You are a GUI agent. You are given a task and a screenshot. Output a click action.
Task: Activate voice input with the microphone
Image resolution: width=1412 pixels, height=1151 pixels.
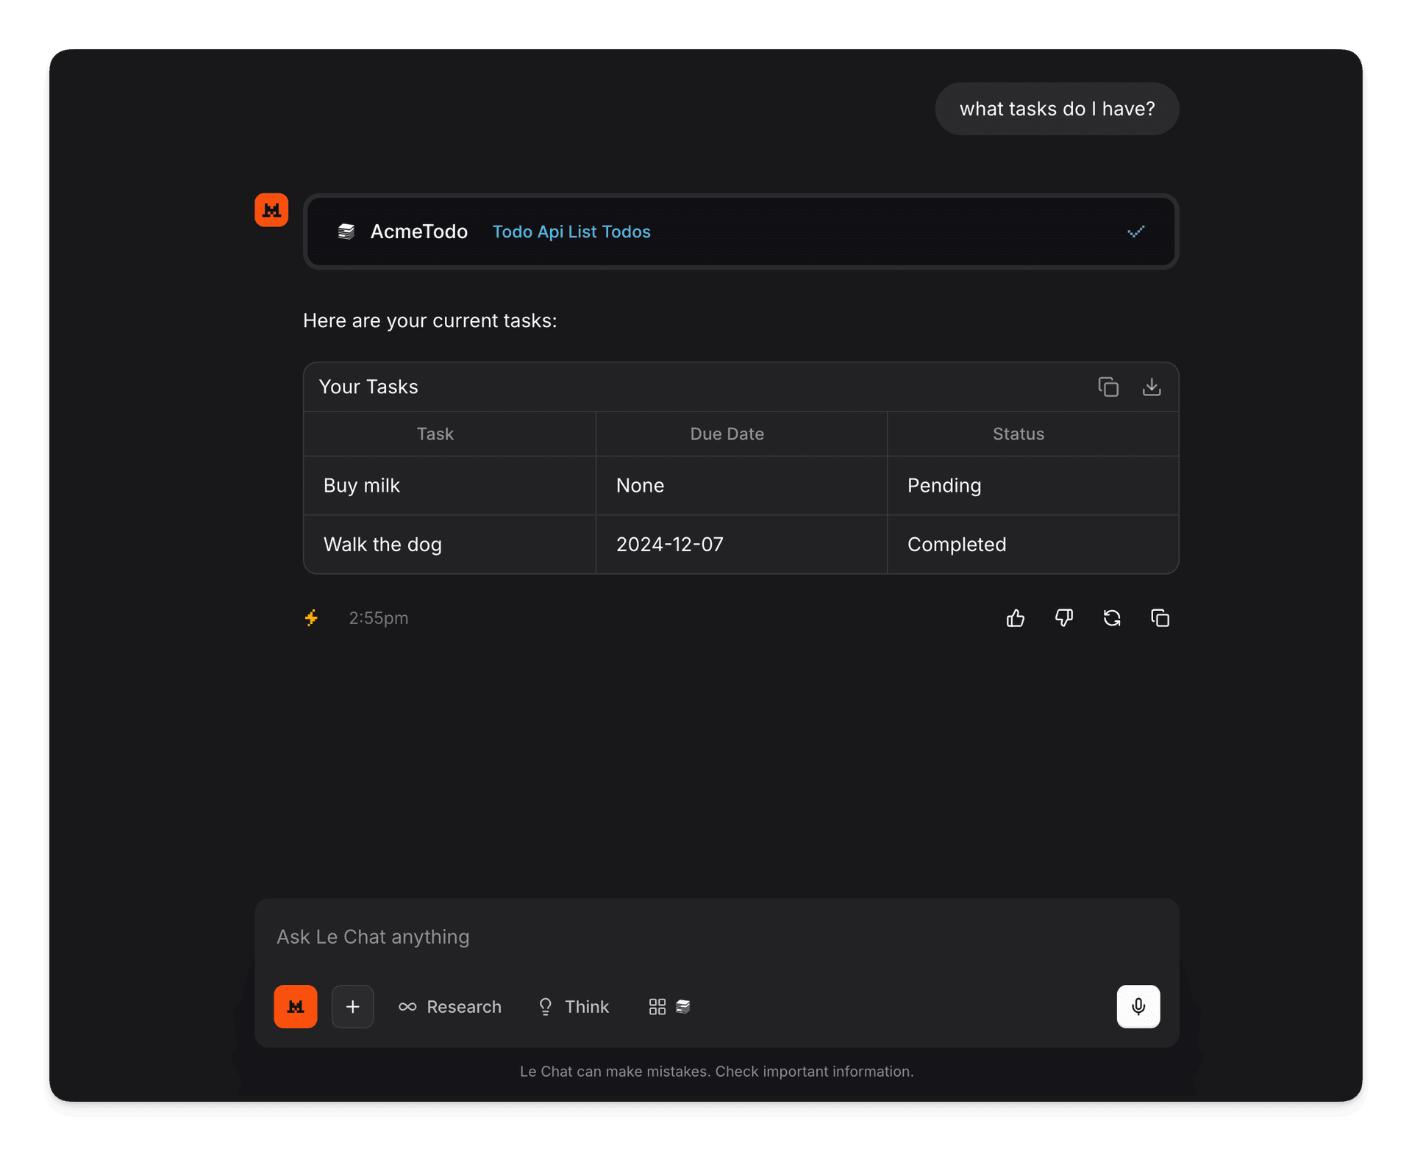[x=1138, y=1006]
